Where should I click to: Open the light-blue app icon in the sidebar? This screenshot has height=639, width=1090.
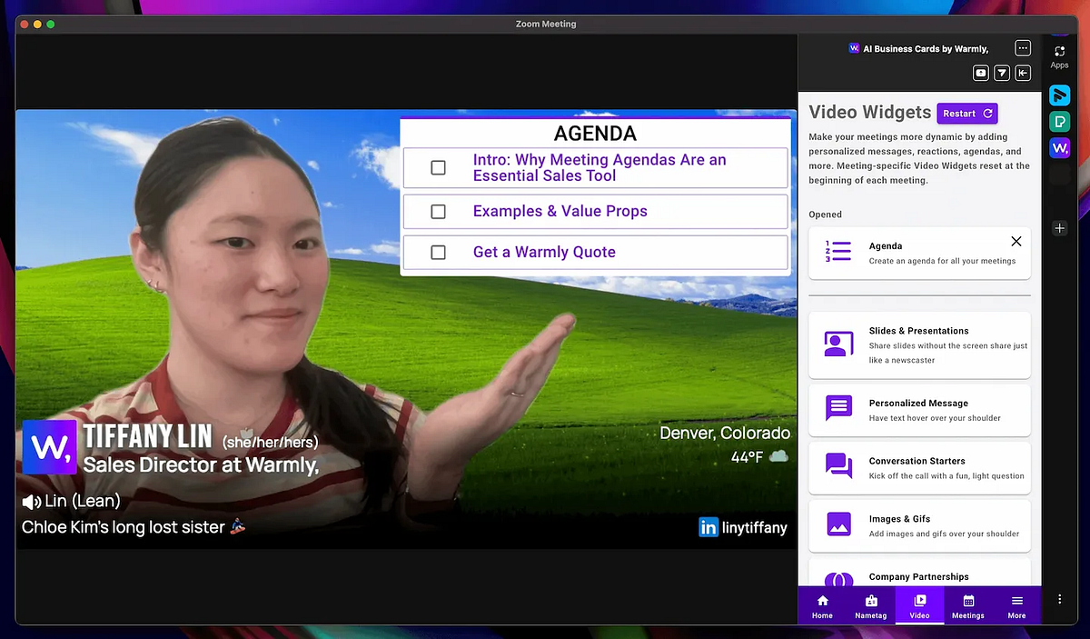coord(1059,95)
